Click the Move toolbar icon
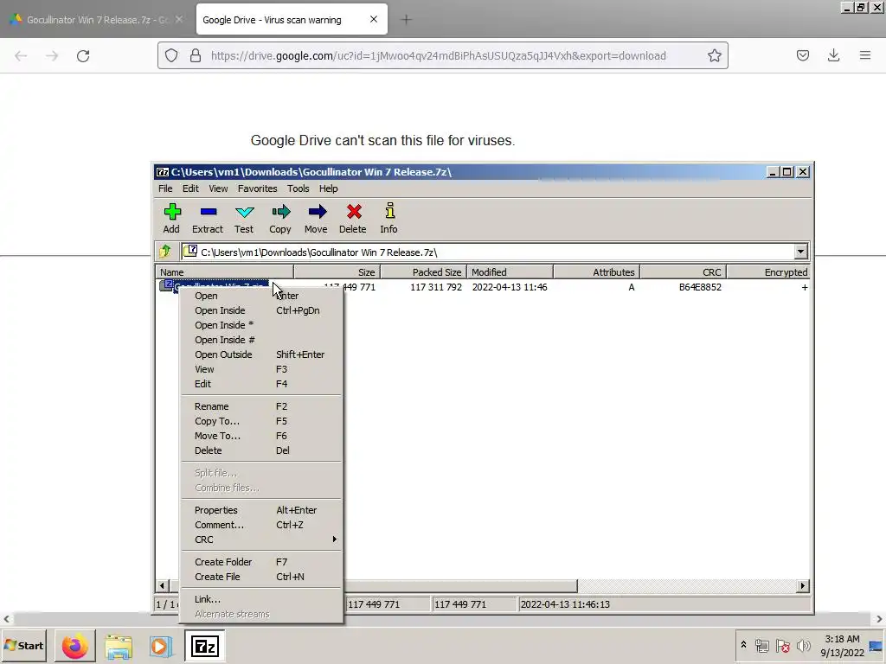 [x=317, y=218]
